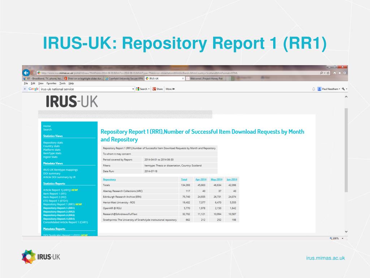Click the IRUS-UK logo in the slide footer

click(x=41, y=257)
